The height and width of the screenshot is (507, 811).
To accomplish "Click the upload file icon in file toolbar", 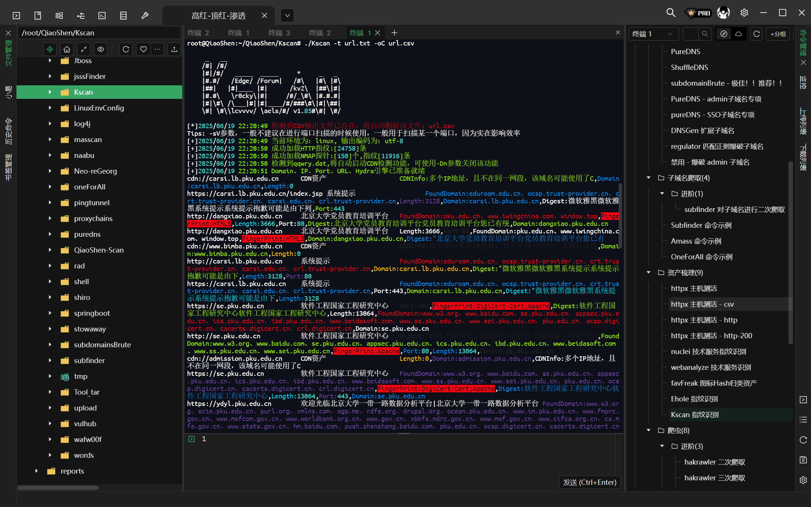I will coord(174,49).
